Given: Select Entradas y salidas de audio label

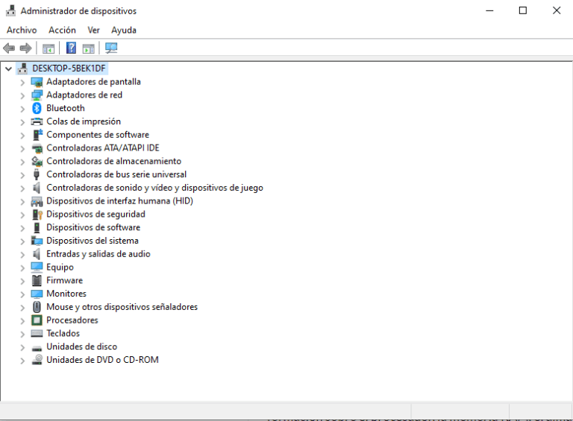Looking at the screenshot, I should click(x=98, y=254).
